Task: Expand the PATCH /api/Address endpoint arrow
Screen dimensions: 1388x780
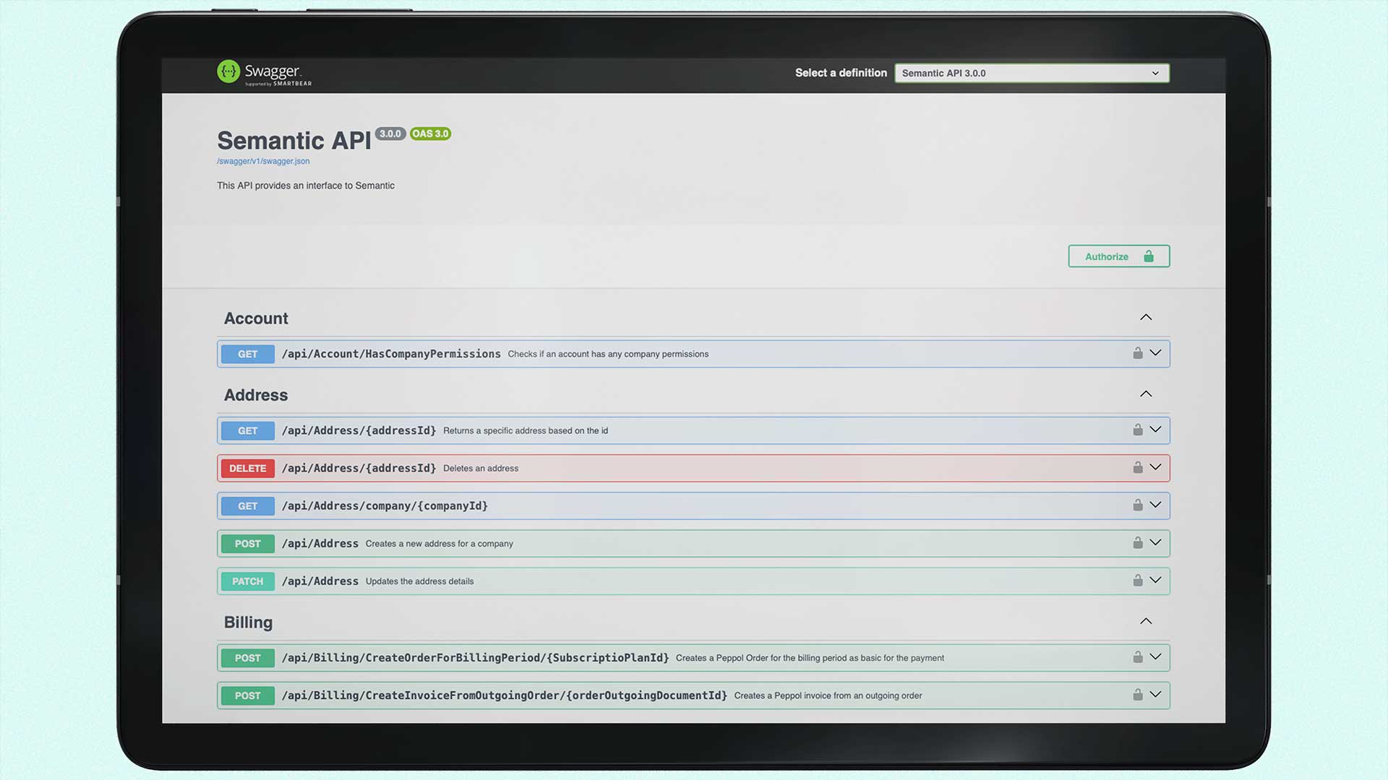Action: pyautogui.click(x=1155, y=580)
